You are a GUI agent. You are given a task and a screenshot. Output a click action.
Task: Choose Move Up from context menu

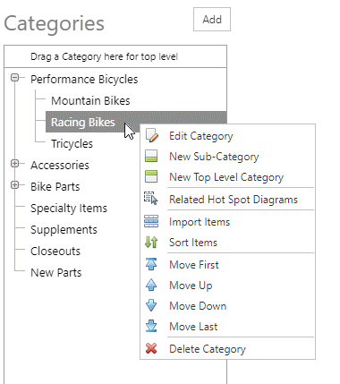click(191, 286)
